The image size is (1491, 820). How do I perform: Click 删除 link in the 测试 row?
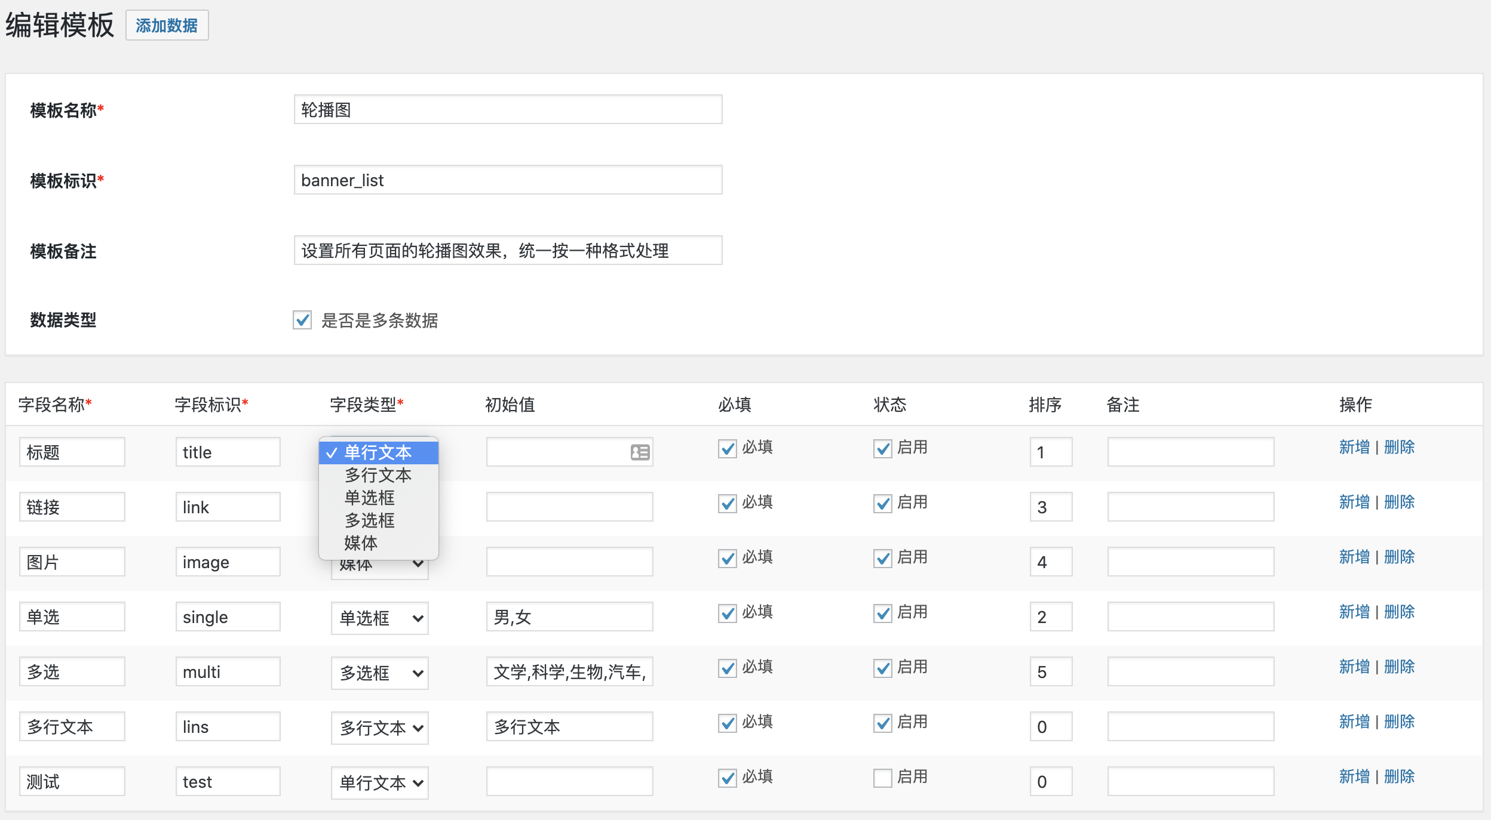[x=1399, y=776]
